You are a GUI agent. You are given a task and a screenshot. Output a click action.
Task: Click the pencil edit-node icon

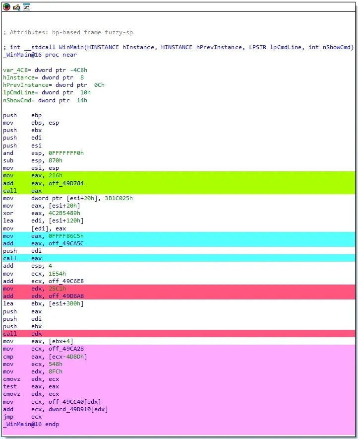[x=16, y=7]
